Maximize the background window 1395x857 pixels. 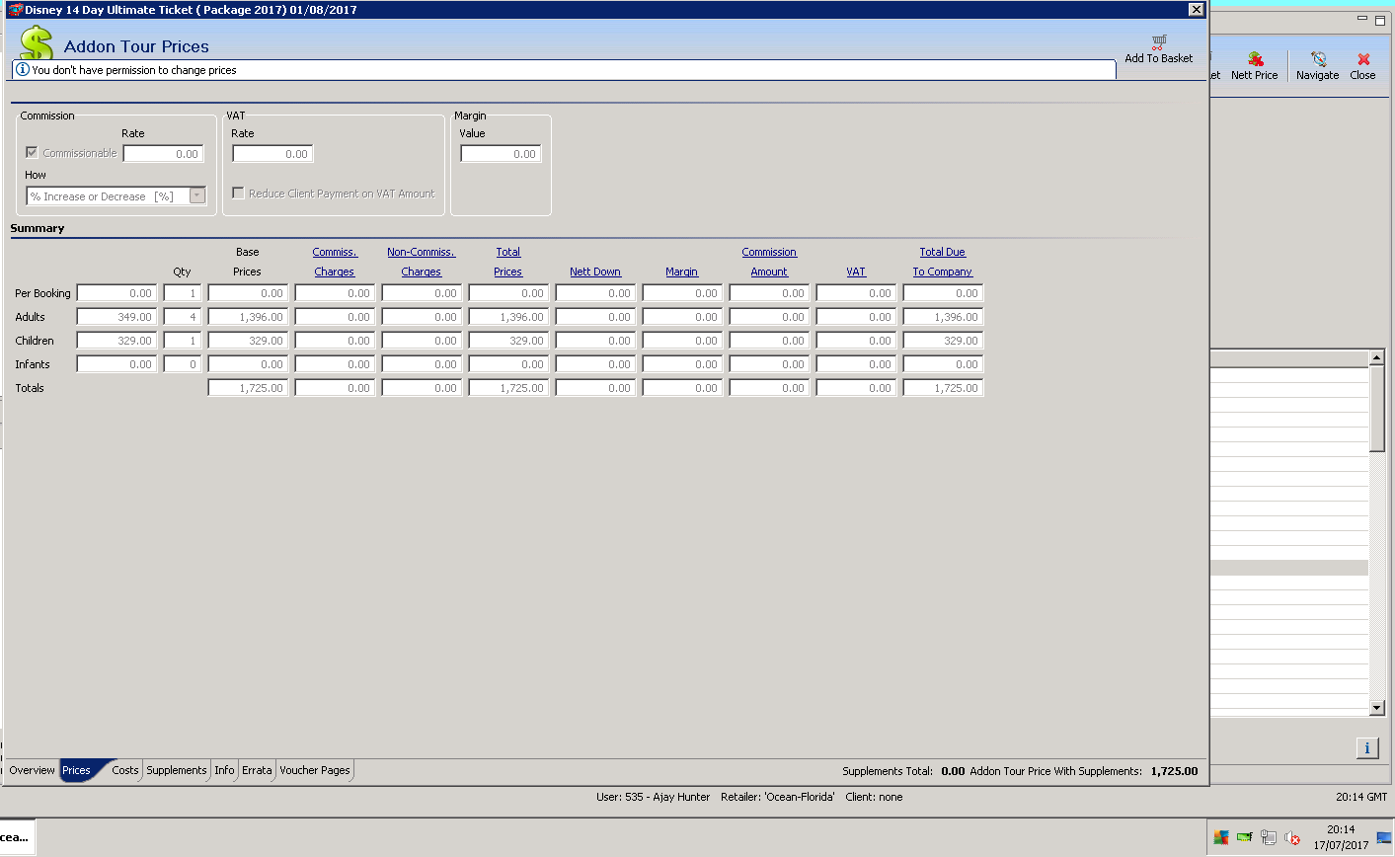point(1380,19)
